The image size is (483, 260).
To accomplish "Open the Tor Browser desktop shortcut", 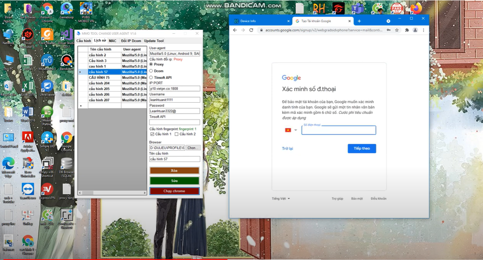I will (28, 10).
